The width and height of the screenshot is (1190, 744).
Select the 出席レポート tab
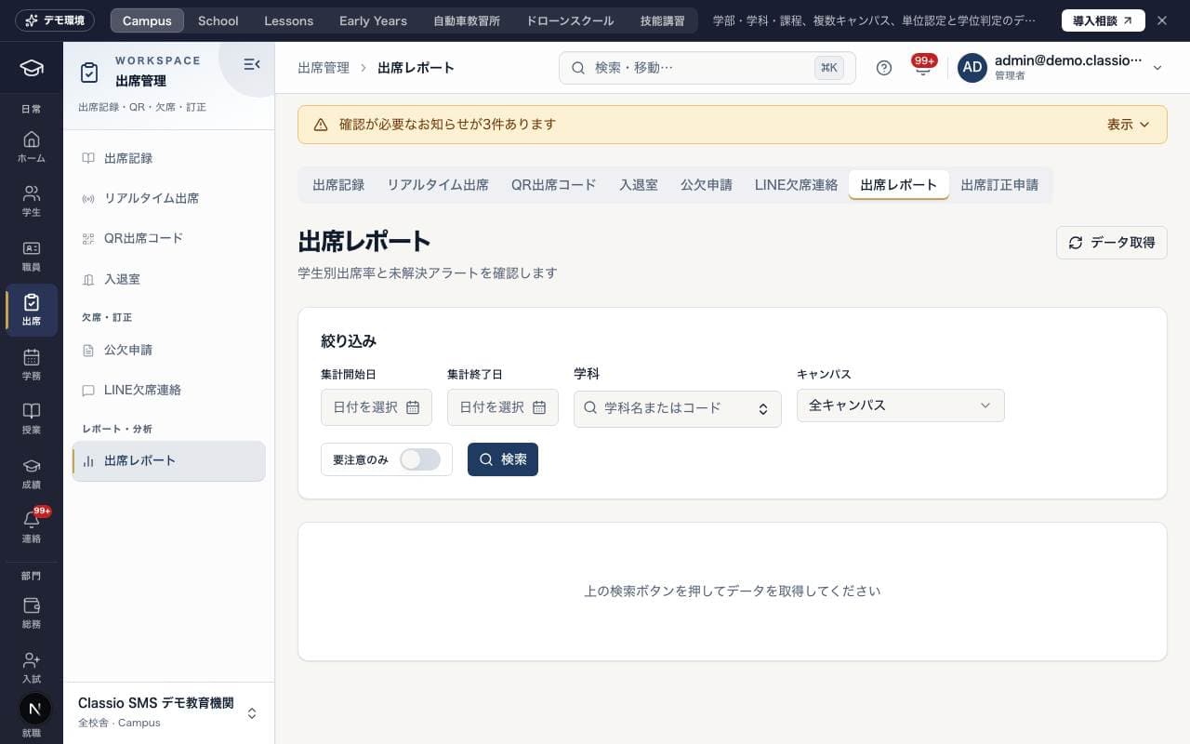tap(899, 185)
